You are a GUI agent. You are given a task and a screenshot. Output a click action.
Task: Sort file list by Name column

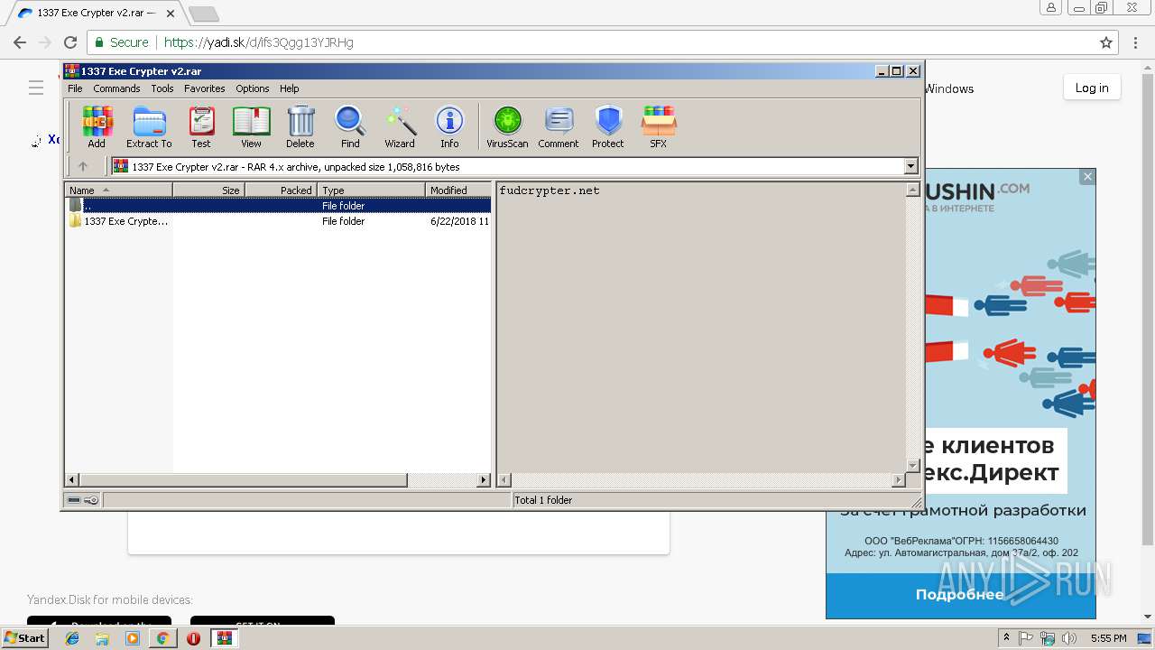pos(118,190)
